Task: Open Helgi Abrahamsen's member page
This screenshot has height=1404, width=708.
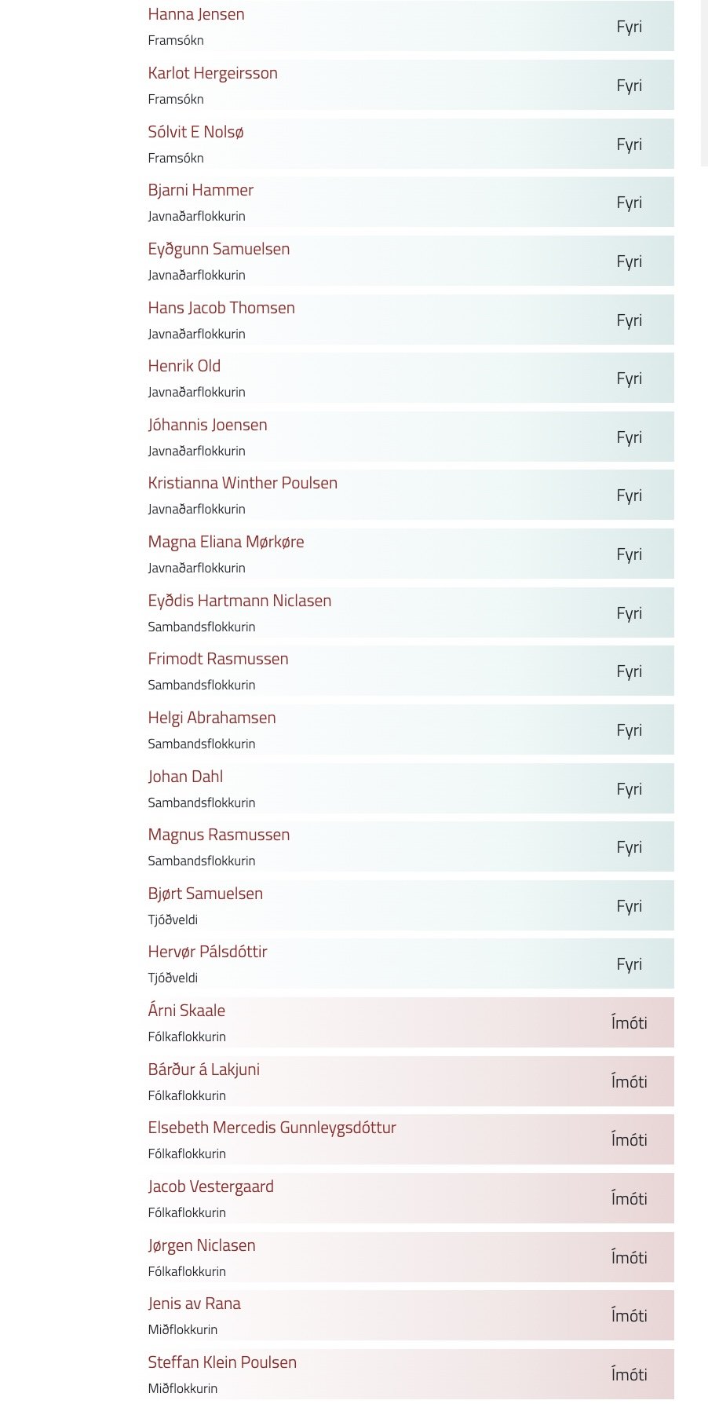Action: [212, 718]
